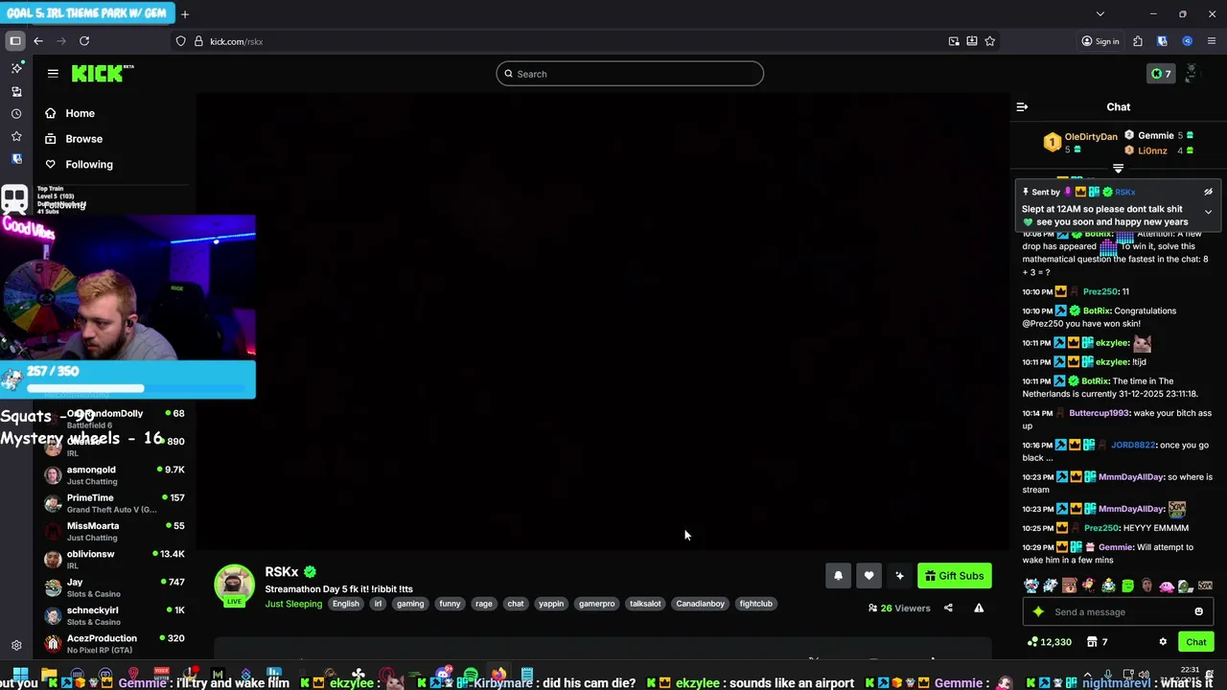
Task: Click MmmDayAllDay 'so where is stream' username
Action: 1130,477
